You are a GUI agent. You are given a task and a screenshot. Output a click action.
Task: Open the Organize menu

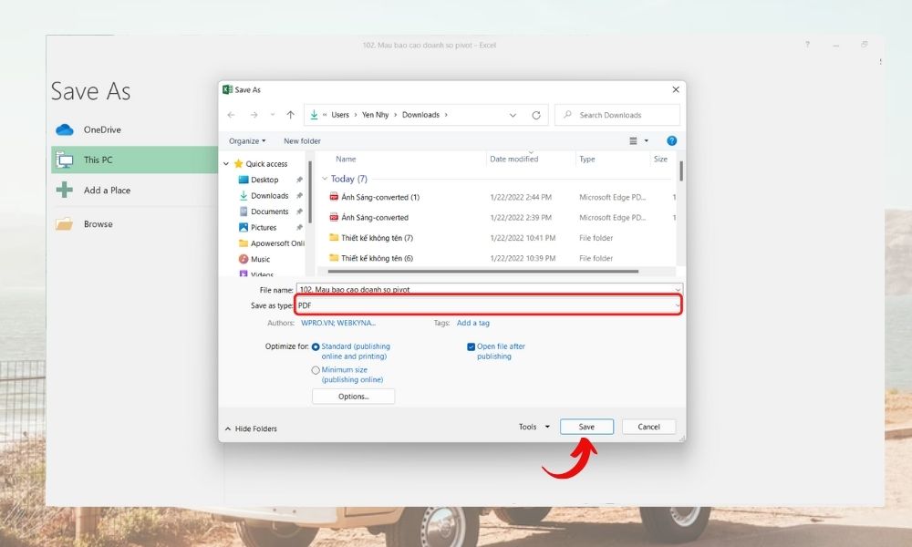(x=247, y=140)
